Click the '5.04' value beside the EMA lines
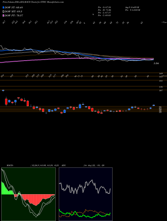 [x=156, y=64]
